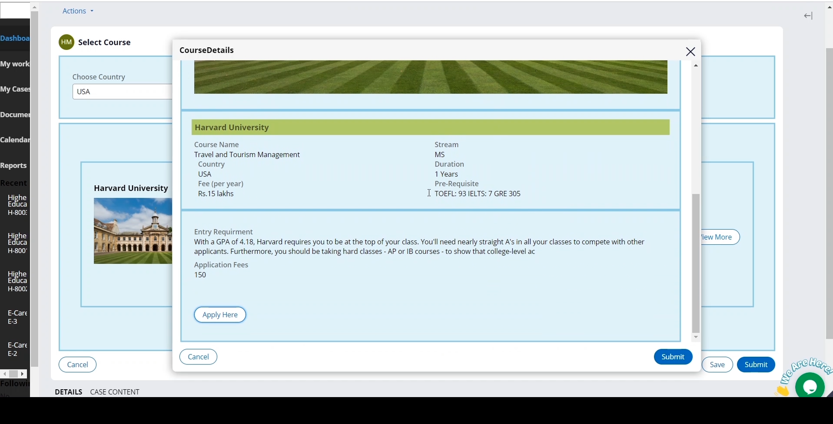The width and height of the screenshot is (833, 424).
Task: Click the dialog scrollbar up arrow
Action: point(696,66)
